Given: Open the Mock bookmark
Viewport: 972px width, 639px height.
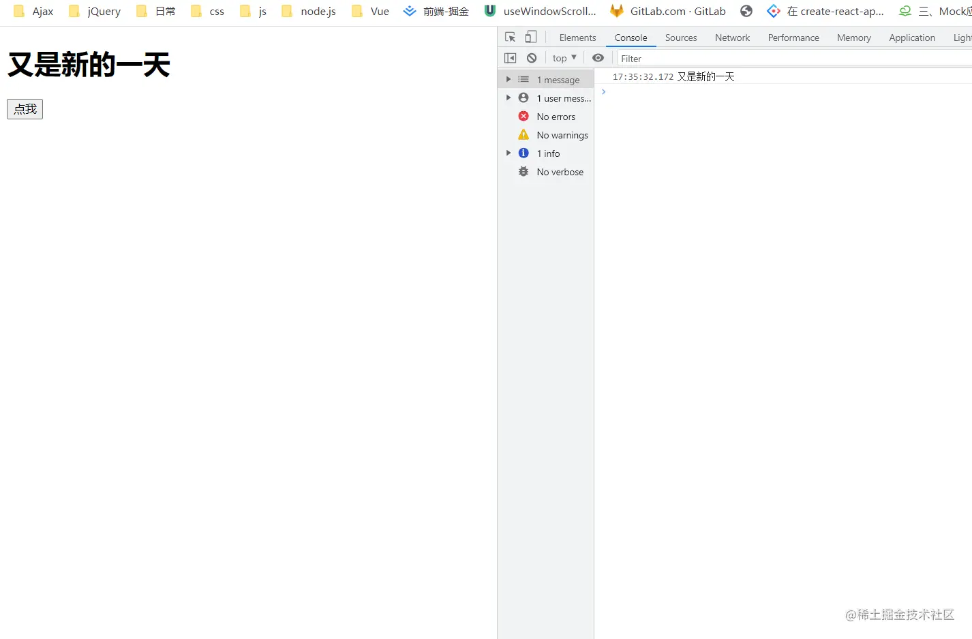Looking at the screenshot, I should click(935, 11).
